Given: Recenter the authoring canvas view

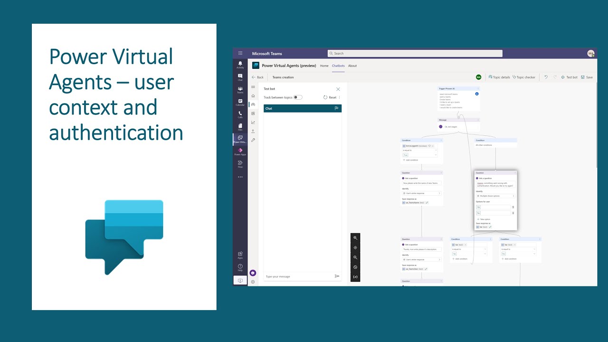Looking at the screenshot, I should pos(355,248).
